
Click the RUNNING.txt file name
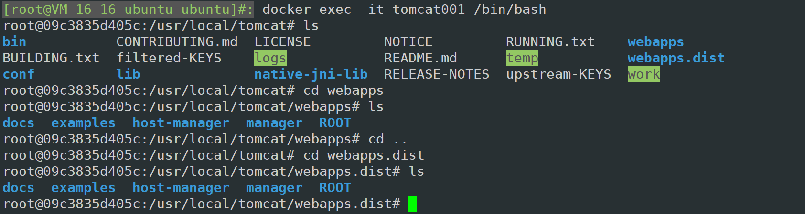tap(550, 42)
